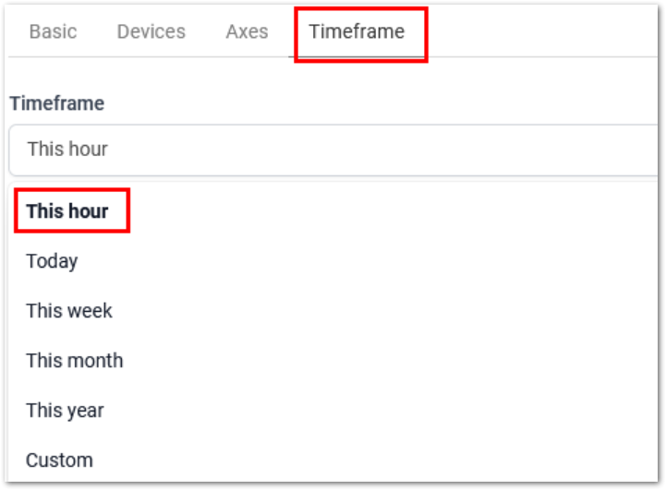Open the Devices tab
This screenshot has height=490, width=666.
click(151, 31)
